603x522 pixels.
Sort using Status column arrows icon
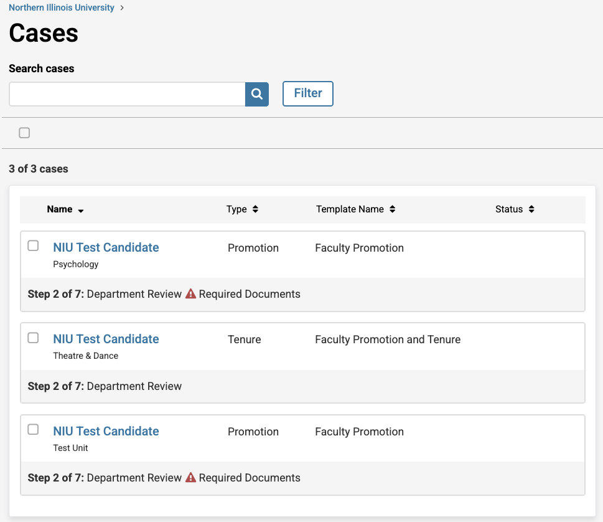531,209
